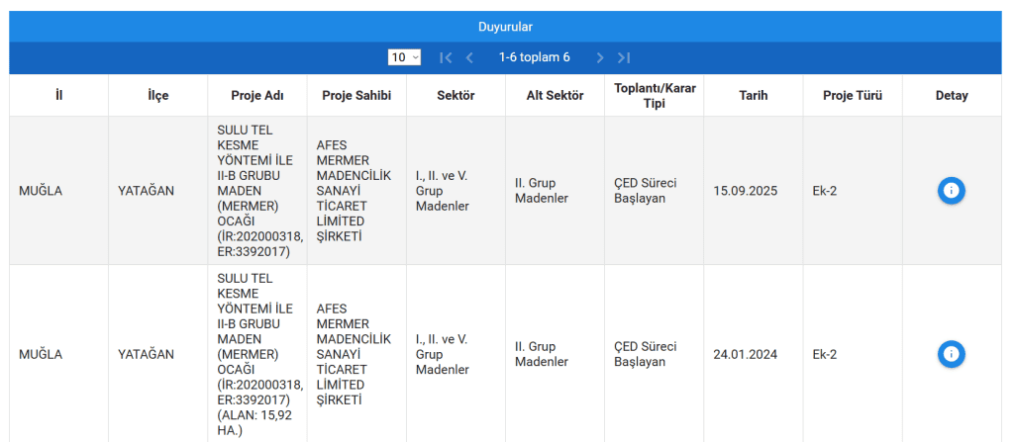The height and width of the screenshot is (442, 1014).
Task: Click the 1-6 toplam 6 page indicator
Action: [535, 57]
